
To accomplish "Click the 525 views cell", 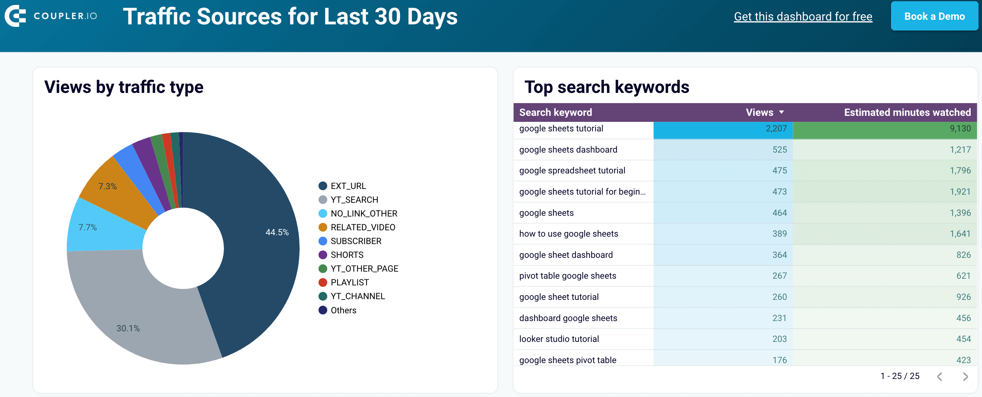I will pyautogui.click(x=723, y=150).
